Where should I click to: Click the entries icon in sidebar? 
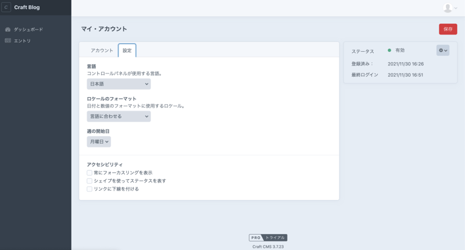coord(8,41)
